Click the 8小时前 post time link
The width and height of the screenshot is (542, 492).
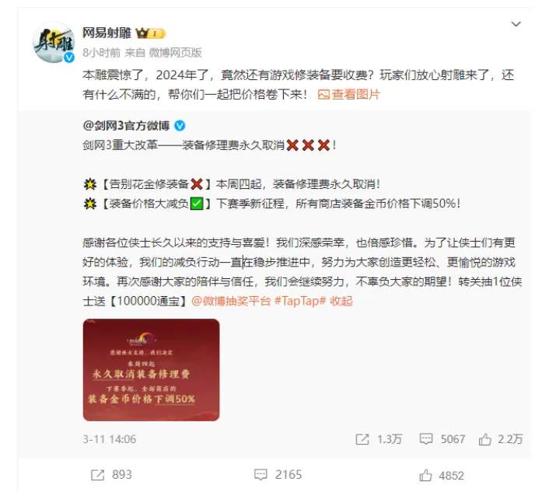coord(102,53)
